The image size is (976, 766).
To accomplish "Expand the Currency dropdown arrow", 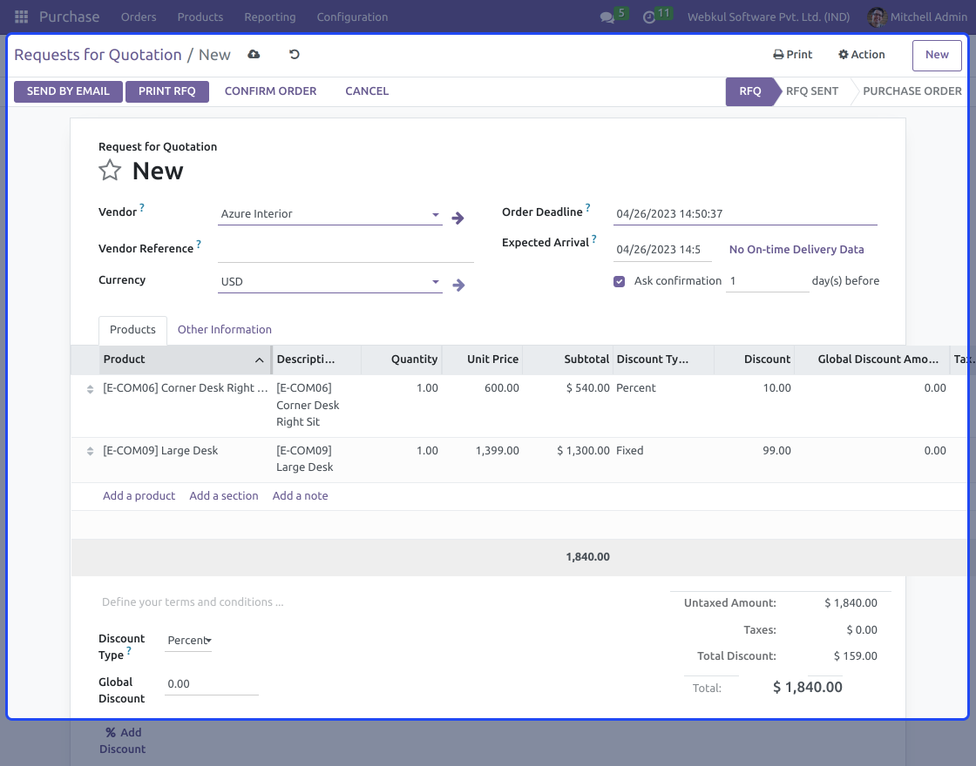I will 436,282.
